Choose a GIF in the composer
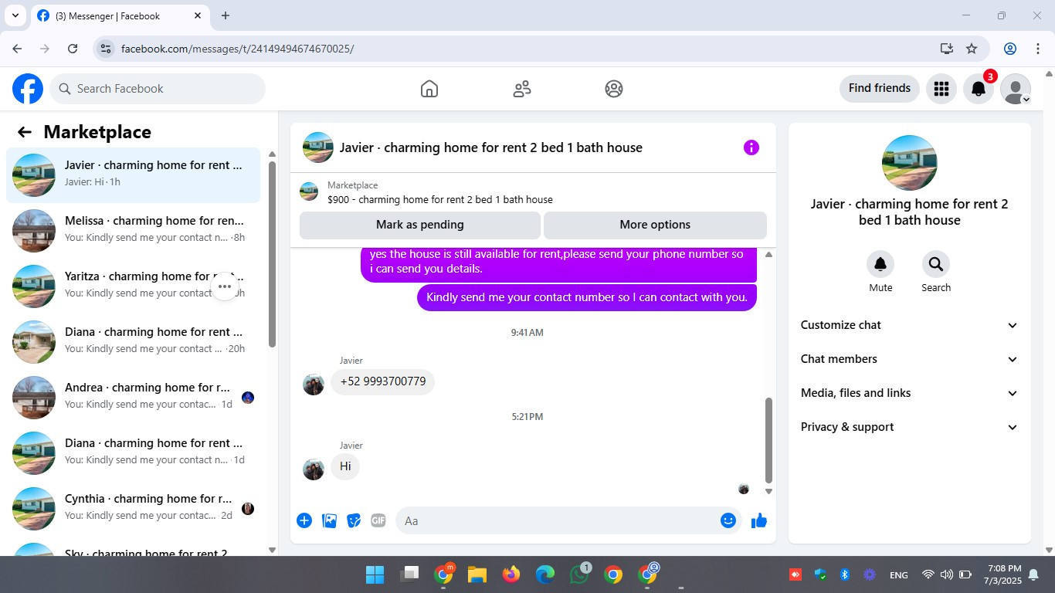The height and width of the screenshot is (593, 1055). pos(378,520)
